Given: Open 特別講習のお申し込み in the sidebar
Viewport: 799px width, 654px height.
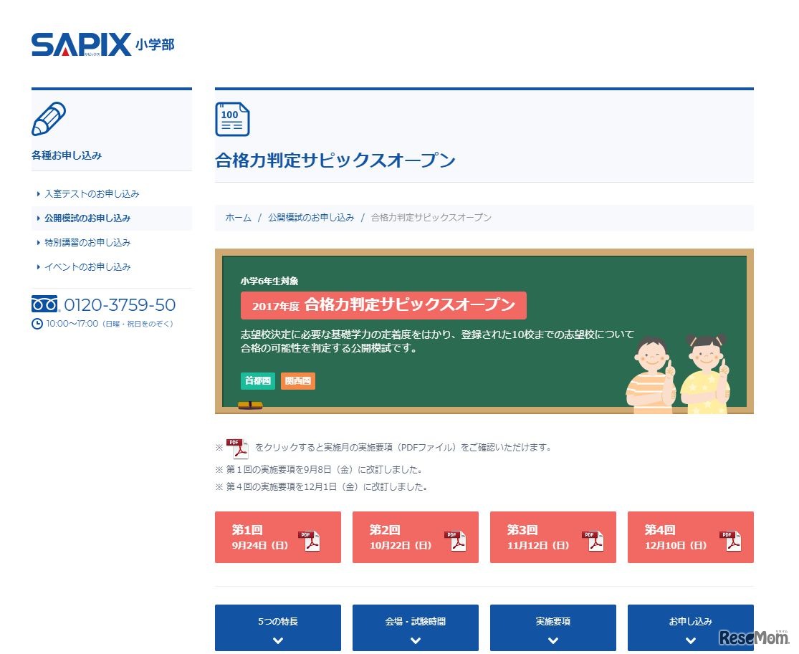Looking at the screenshot, I should tap(87, 242).
